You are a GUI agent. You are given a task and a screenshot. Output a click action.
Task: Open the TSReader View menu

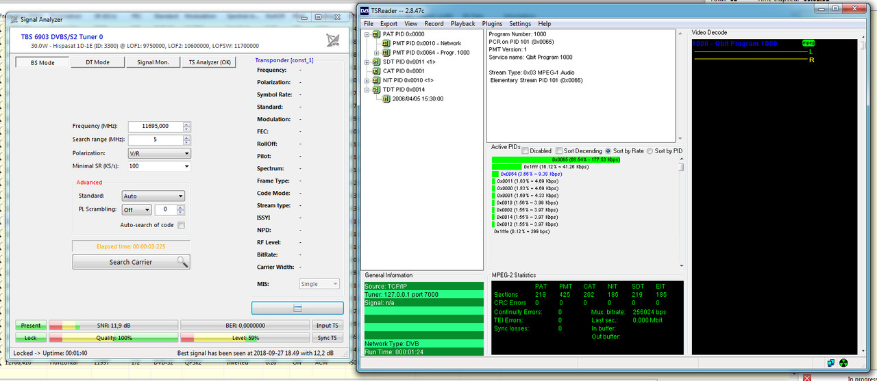click(x=411, y=23)
